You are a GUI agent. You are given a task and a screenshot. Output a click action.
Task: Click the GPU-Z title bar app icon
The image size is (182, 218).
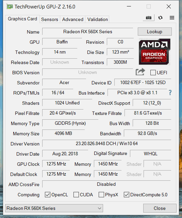click(x=10, y=6)
